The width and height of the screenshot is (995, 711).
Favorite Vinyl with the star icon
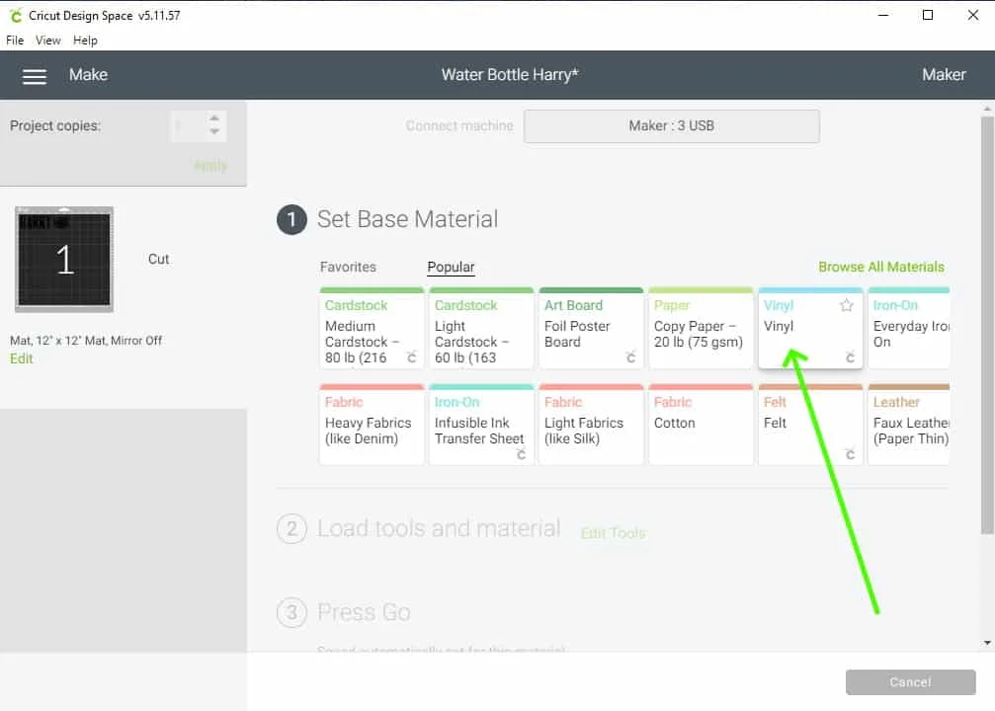[x=846, y=306]
